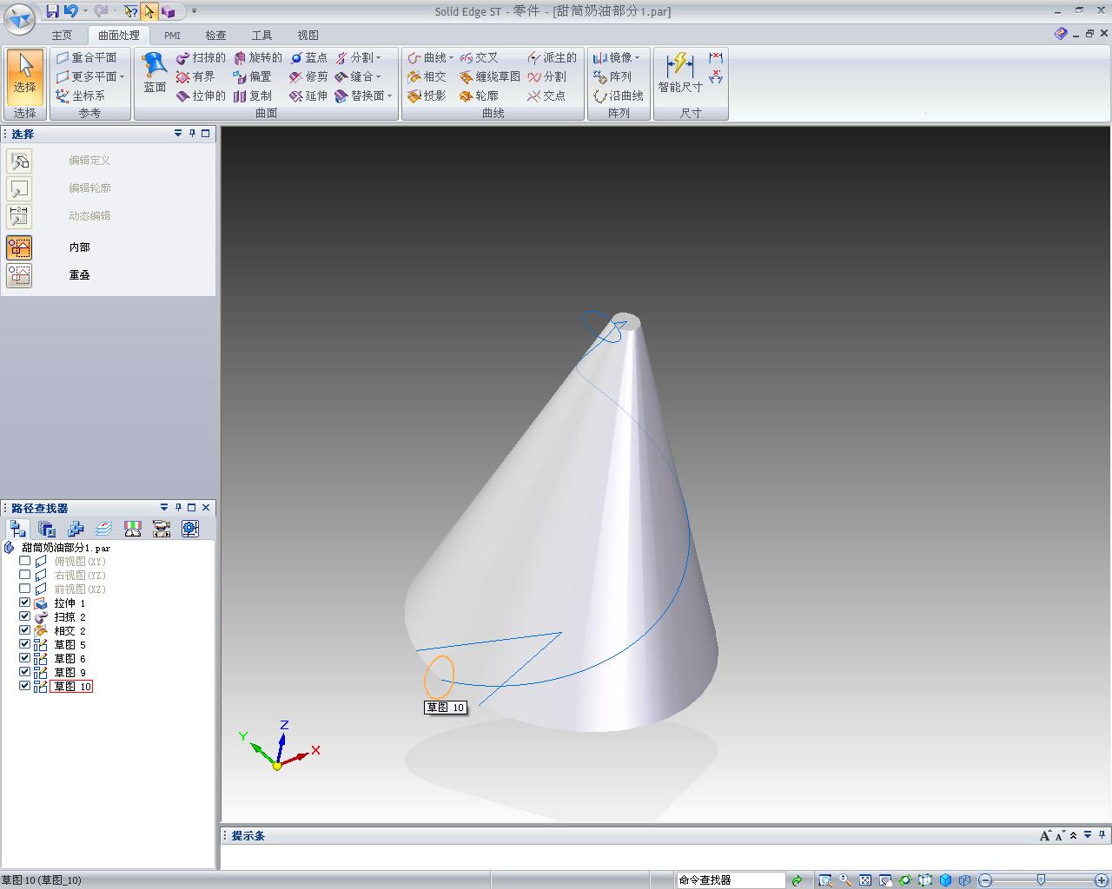The width and height of the screenshot is (1112, 889).
Task: Hide 草图 9 using its checkbox
Action: click(24, 672)
